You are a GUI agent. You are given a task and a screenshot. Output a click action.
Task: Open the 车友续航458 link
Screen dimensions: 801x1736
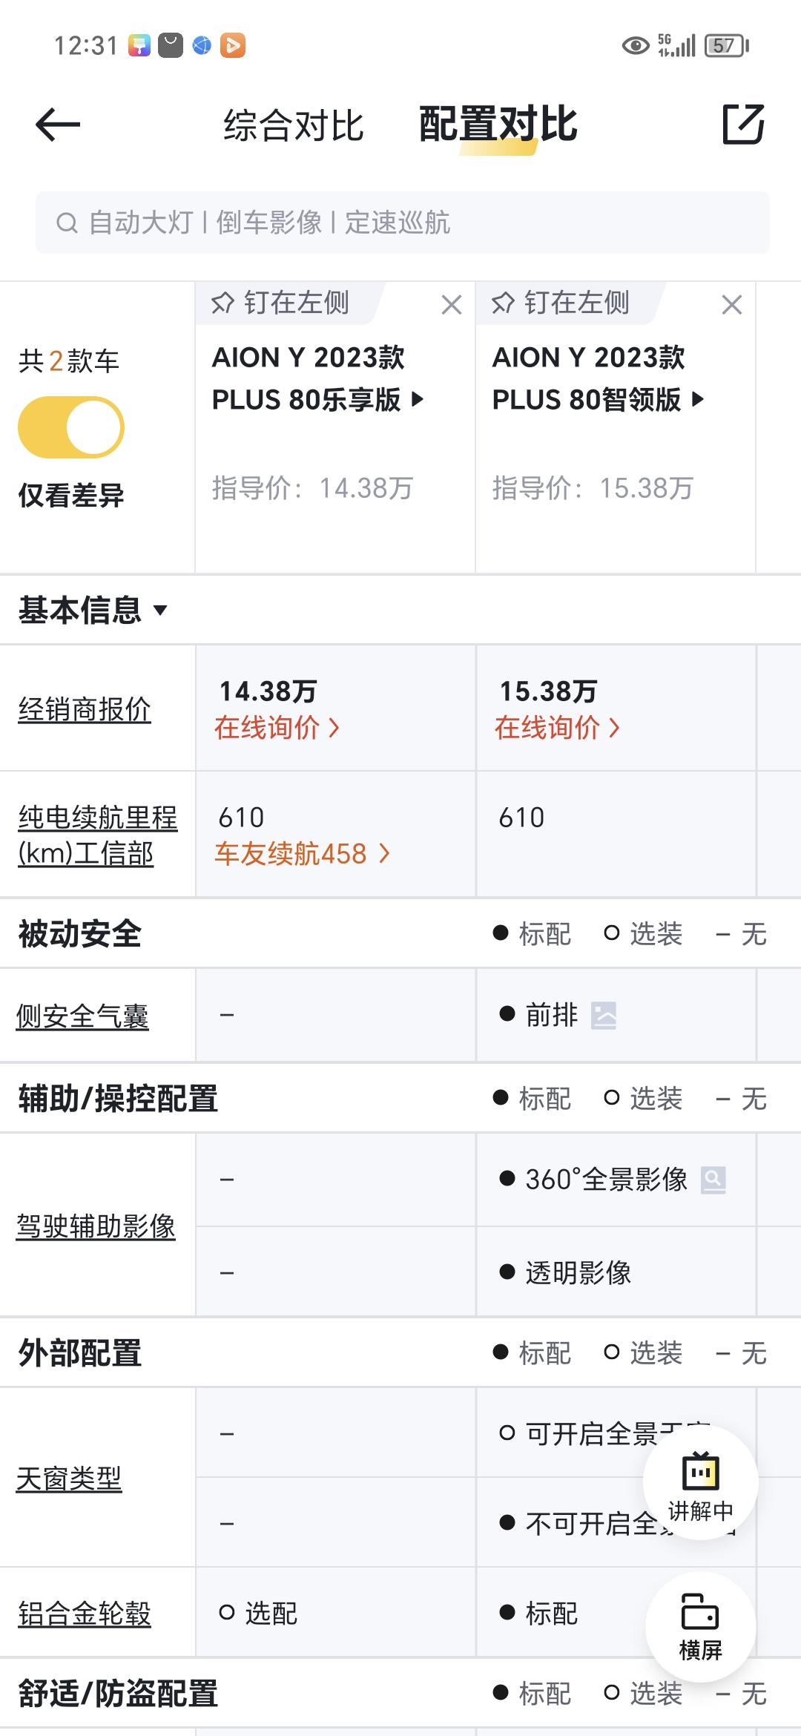302,854
